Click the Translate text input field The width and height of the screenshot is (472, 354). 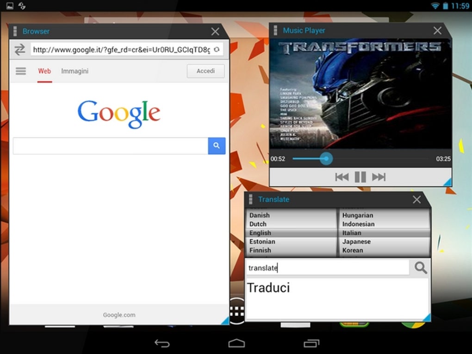(328, 268)
